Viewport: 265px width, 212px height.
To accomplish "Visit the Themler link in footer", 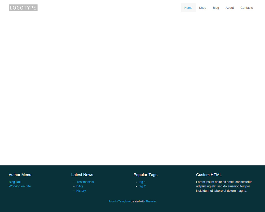I will click(151, 201).
